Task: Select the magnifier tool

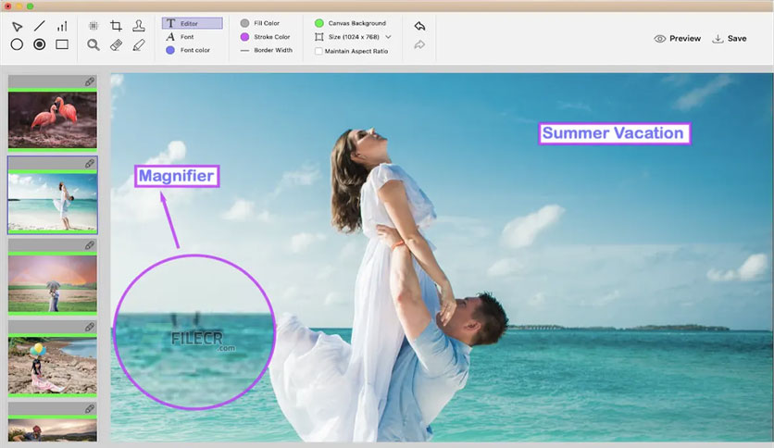Action: point(94,45)
